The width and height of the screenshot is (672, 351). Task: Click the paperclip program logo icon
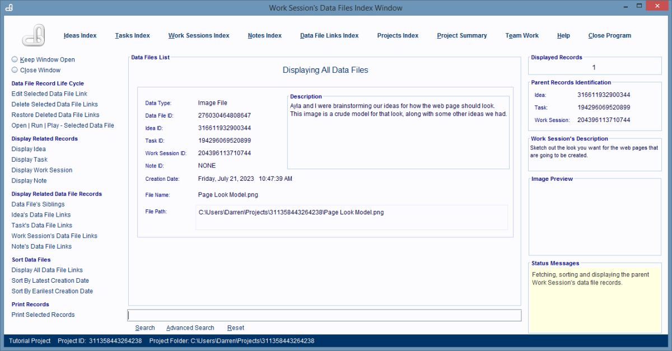click(x=33, y=35)
